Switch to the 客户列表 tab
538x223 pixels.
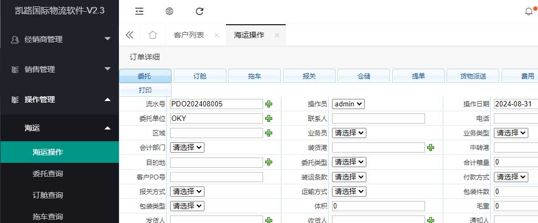click(x=188, y=35)
